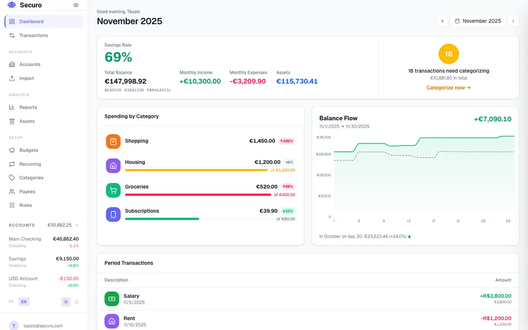This screenshot has height=330, width=528.
Task: Switch to light theme with sun icon
Action: pos(66,302)
